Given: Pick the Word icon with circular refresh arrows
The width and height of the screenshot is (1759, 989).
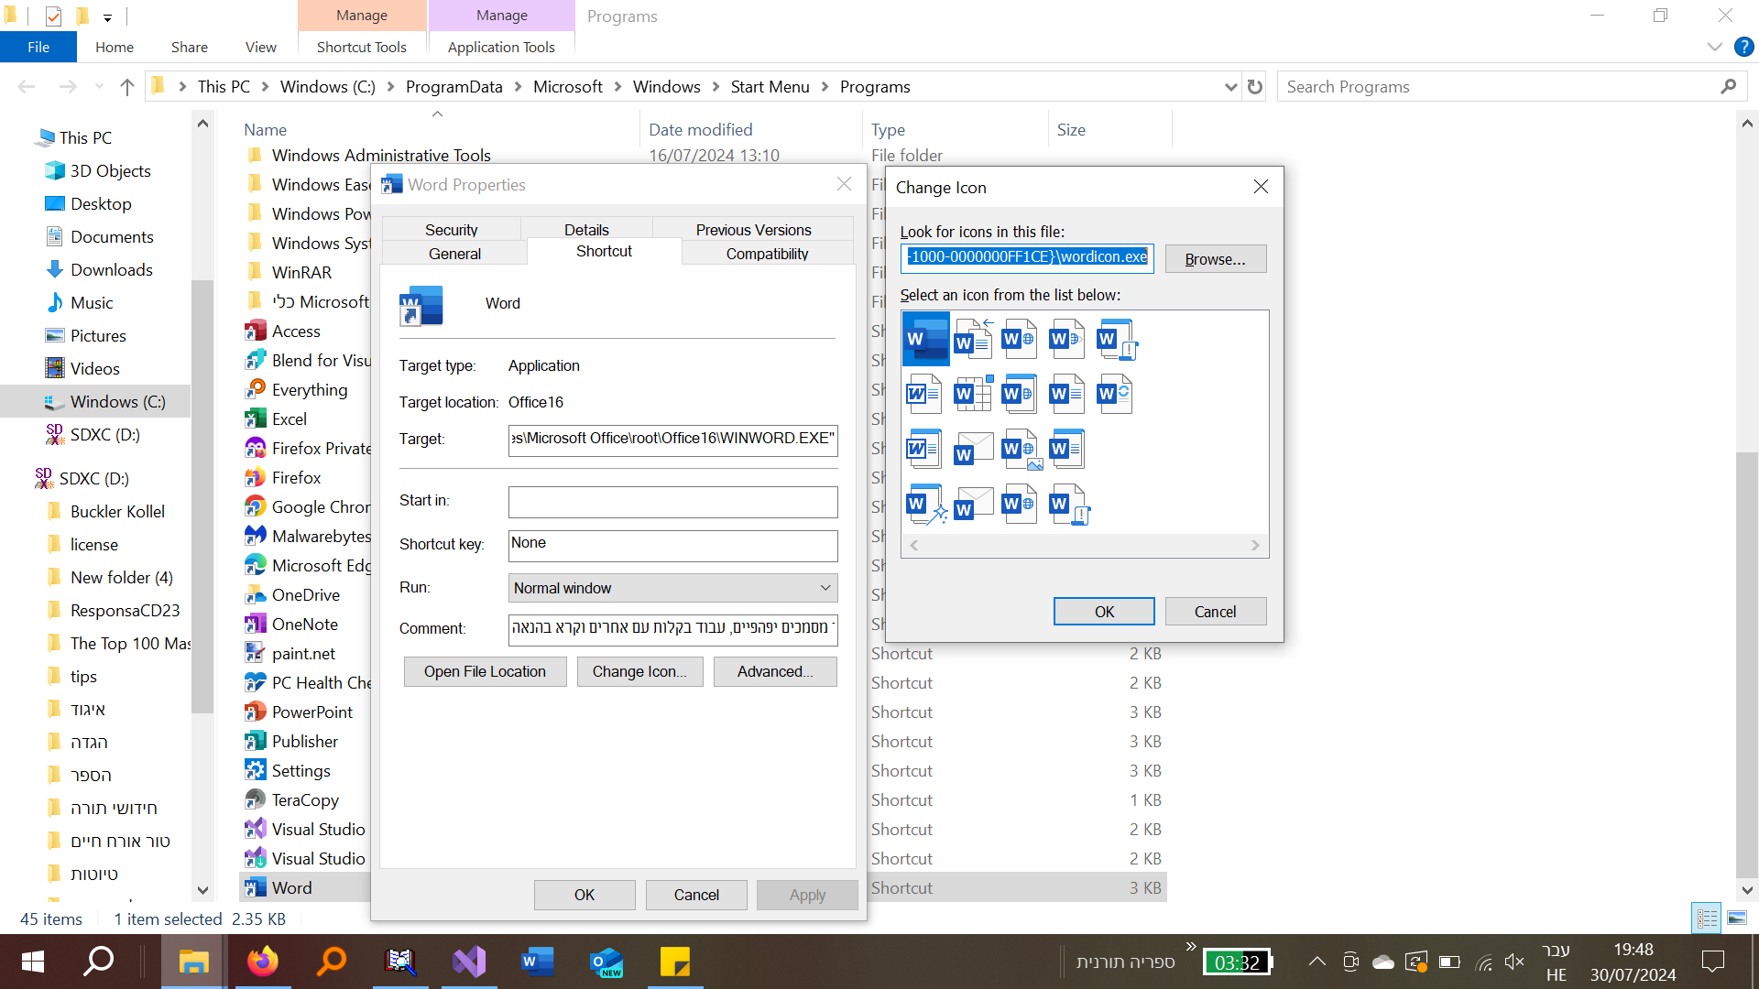Looking at the screenshot, I should tap(1115, 394).
